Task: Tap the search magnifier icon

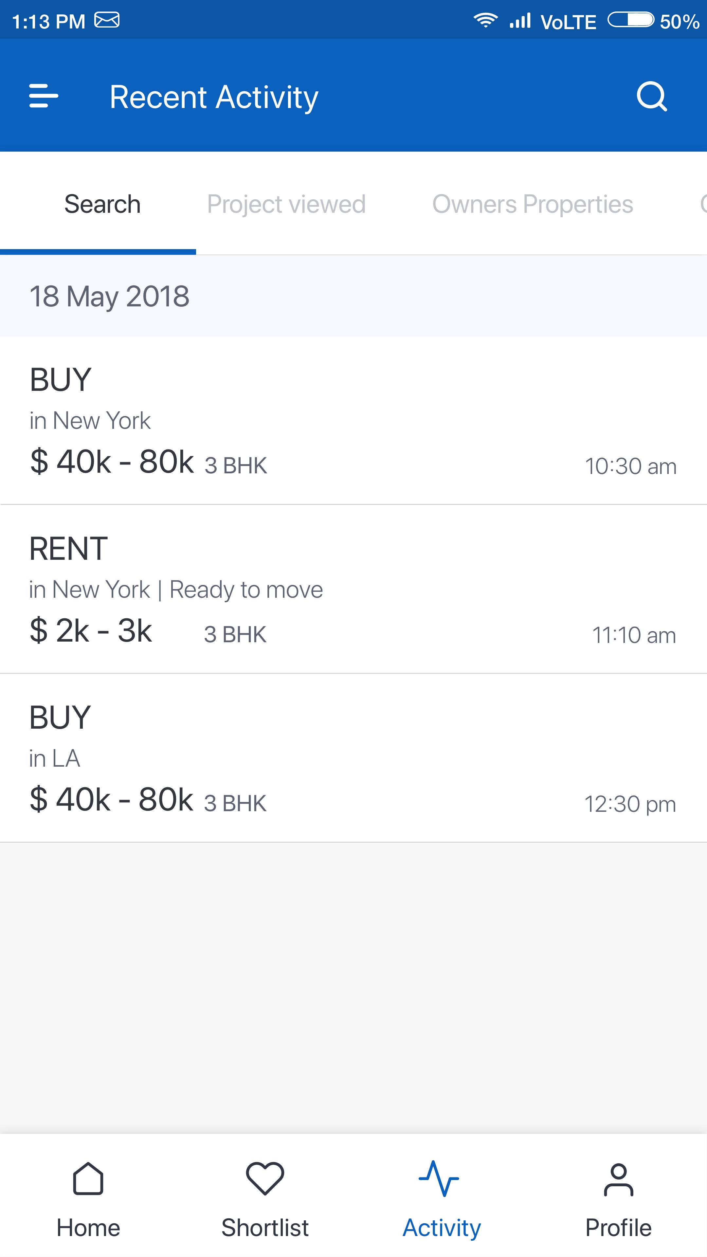Action: pos(651,97)
